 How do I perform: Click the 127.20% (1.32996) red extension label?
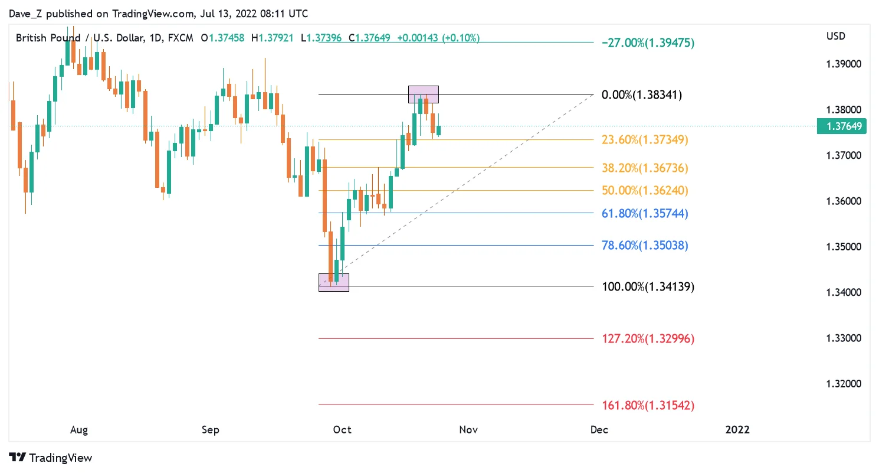[x=648, y=339]
